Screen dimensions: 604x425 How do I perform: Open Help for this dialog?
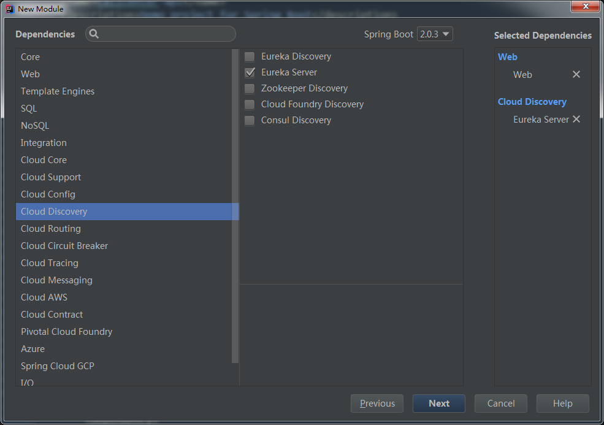pyautogui.click(x=562, y=404)
